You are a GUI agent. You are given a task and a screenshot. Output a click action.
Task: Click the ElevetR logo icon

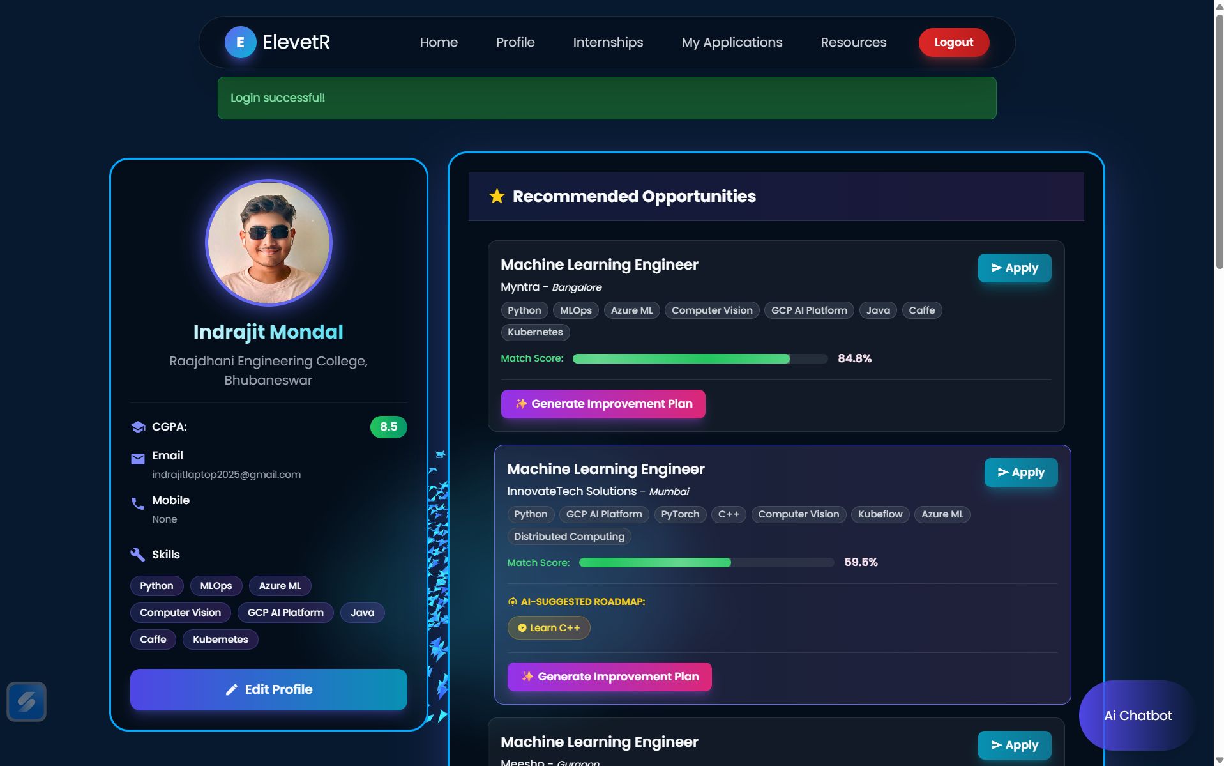[x=240, y=42]
